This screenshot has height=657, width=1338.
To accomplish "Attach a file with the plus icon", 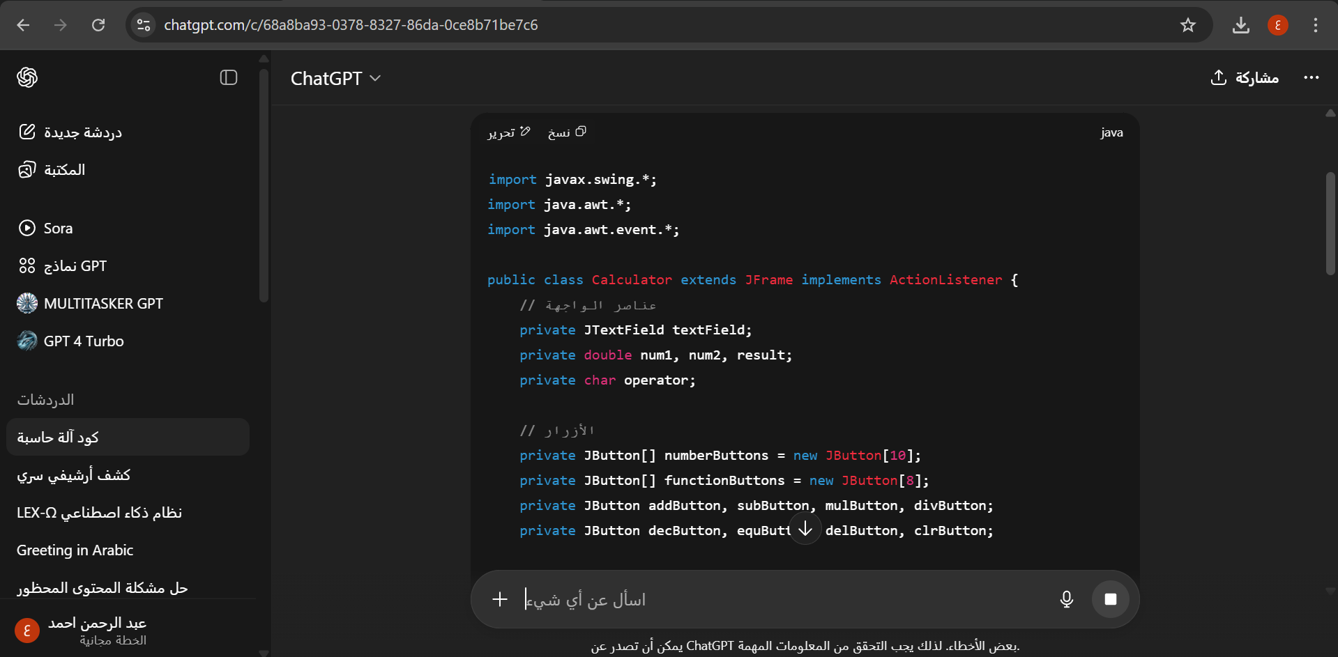I will pyautogui.click(x=500, y=599).
